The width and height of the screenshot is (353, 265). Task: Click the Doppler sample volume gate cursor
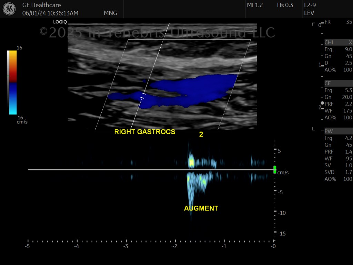click(x=143, y=96)
